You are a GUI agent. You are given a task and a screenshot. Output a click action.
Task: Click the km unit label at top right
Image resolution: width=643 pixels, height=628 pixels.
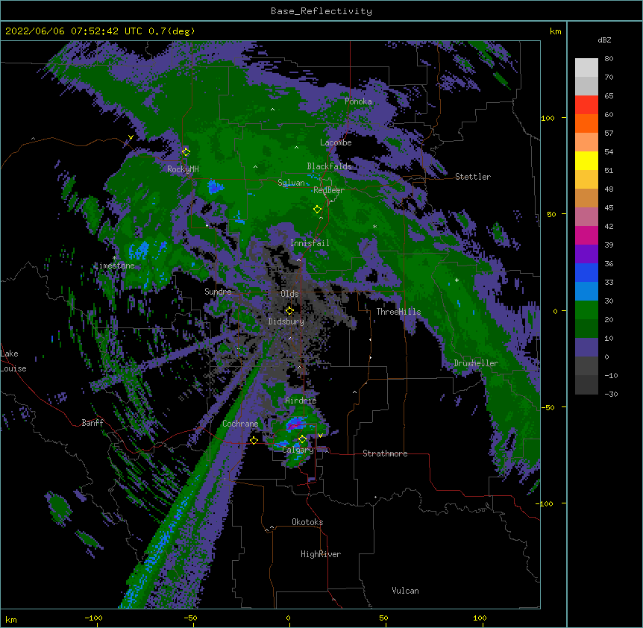(556, 31)
